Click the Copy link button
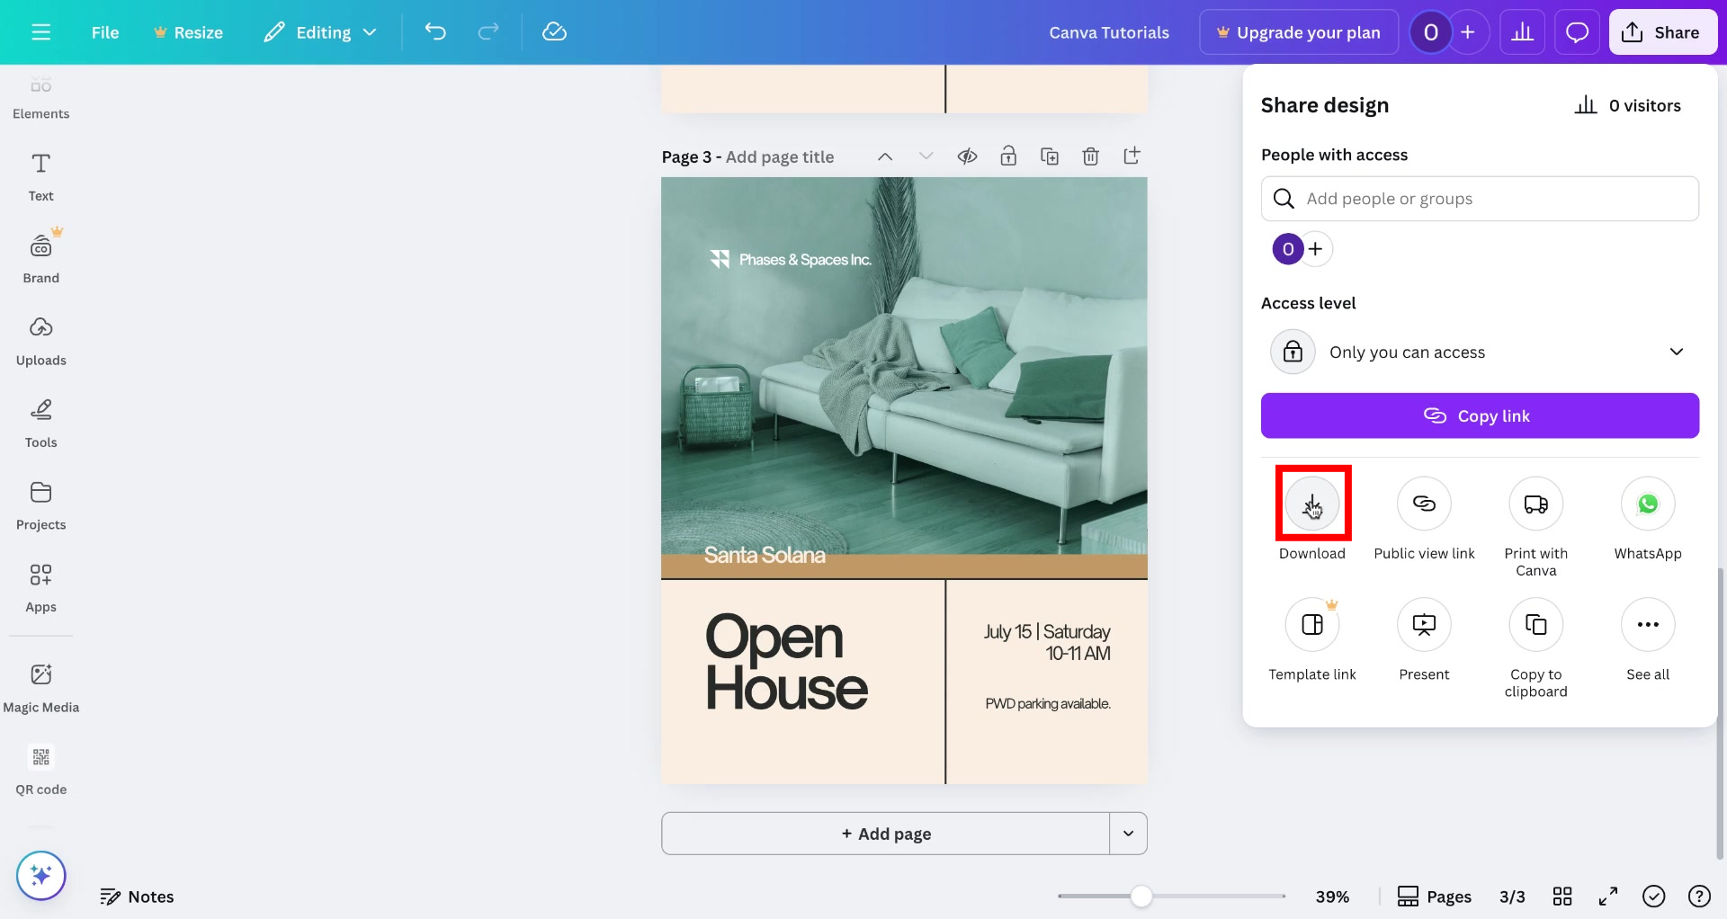The width and height of the screenshot is (1727, 919). tap(1480, 415)
